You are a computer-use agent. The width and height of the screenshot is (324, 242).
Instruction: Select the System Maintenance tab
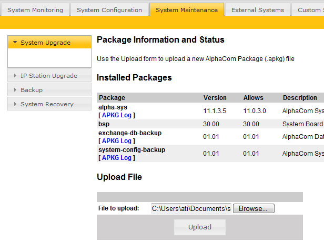[x=187, y=10]
